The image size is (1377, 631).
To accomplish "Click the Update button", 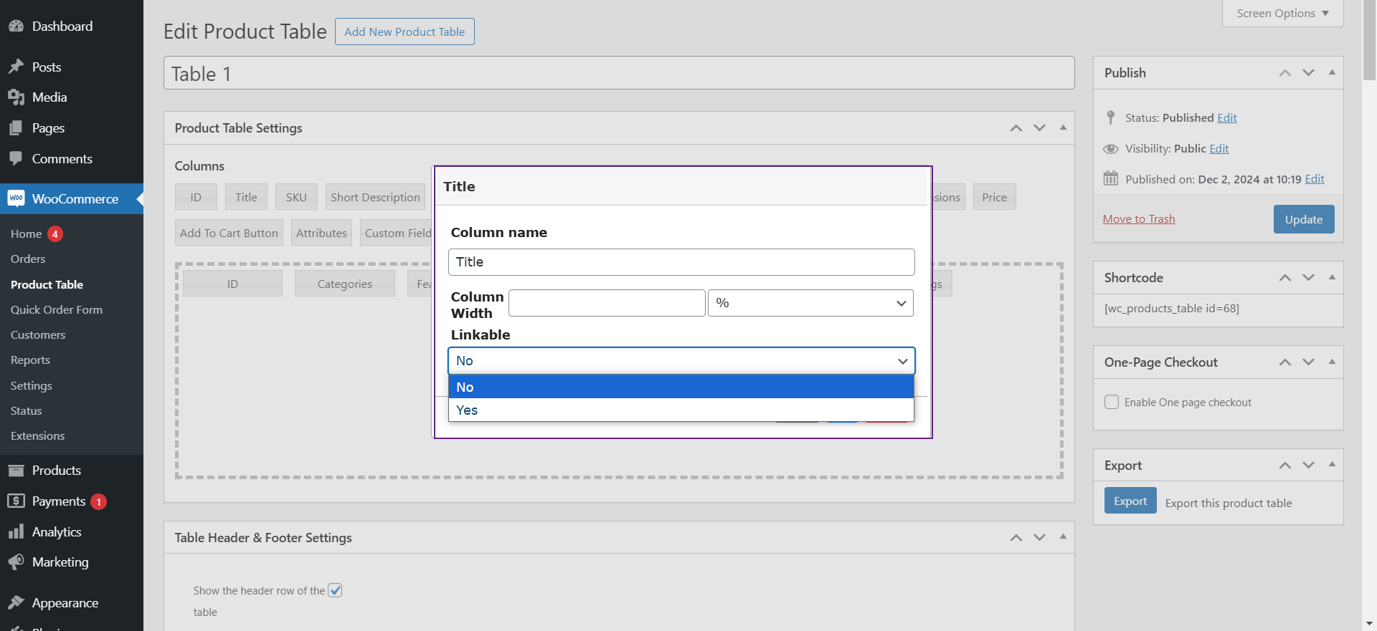I will point(1303,219).
